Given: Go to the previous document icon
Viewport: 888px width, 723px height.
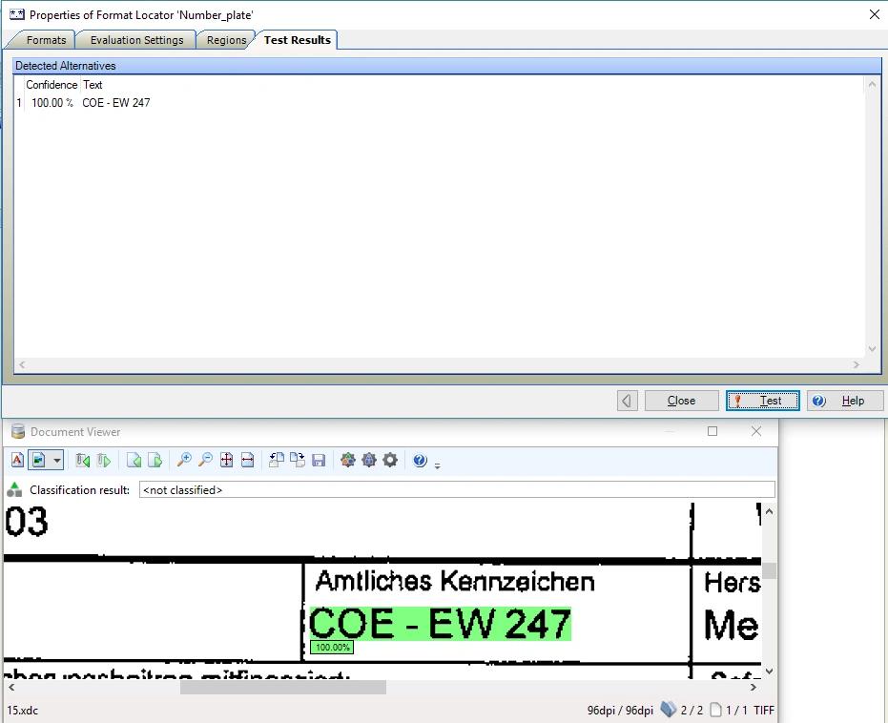Looking at the screenshot, I should coord(83,461).
